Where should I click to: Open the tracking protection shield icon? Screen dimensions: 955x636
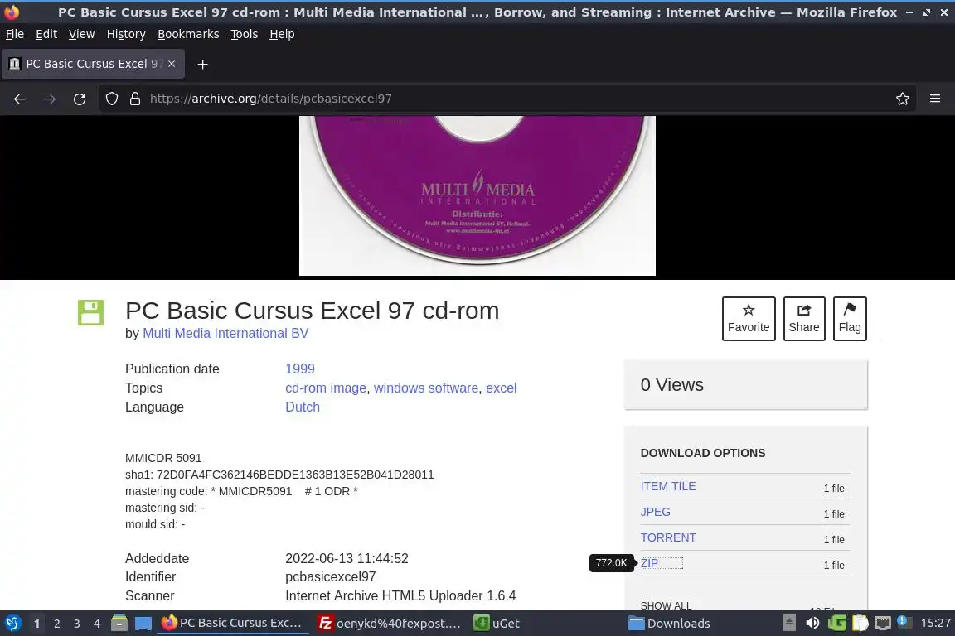(x=111, y=99)
